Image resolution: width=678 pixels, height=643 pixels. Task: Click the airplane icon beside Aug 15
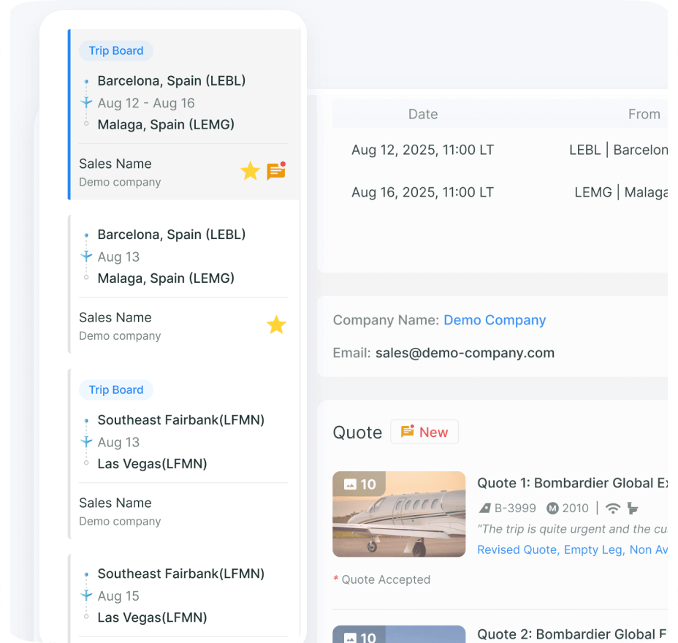(x=86, y=596)
